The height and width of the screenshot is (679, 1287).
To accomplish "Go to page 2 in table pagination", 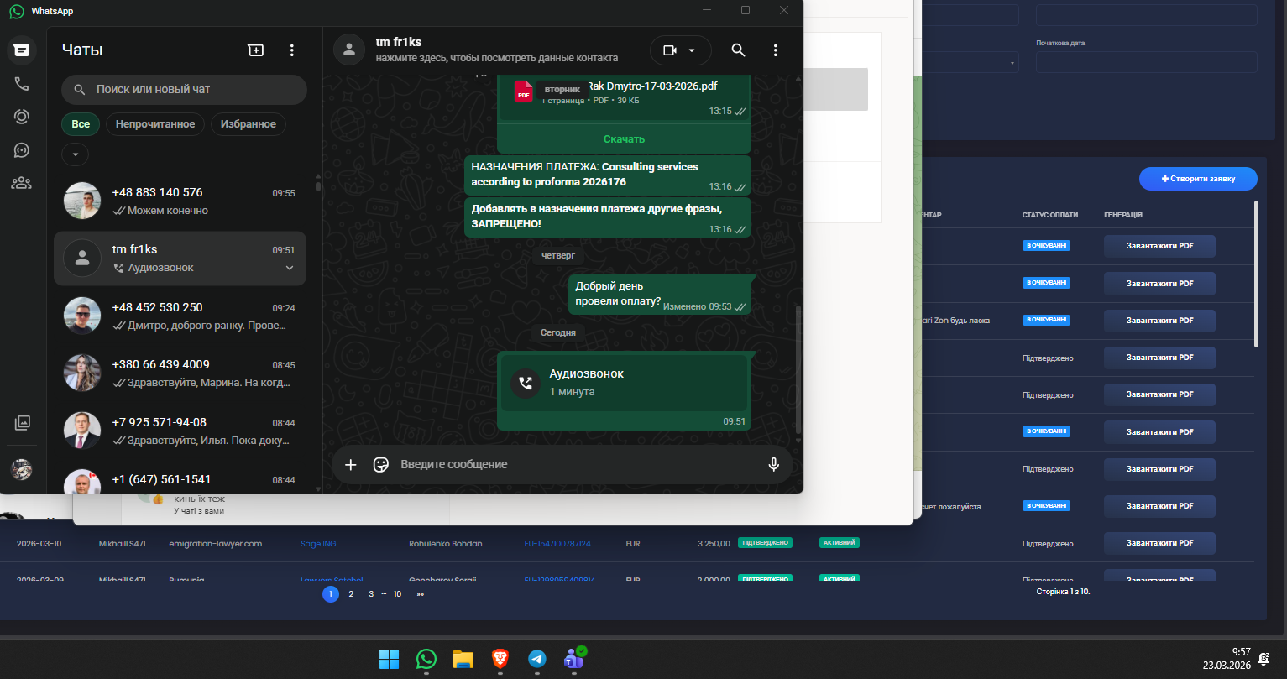I will pos(351,594).
